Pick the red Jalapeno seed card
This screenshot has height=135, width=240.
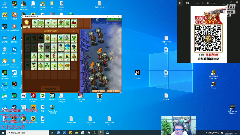[54, 57]
